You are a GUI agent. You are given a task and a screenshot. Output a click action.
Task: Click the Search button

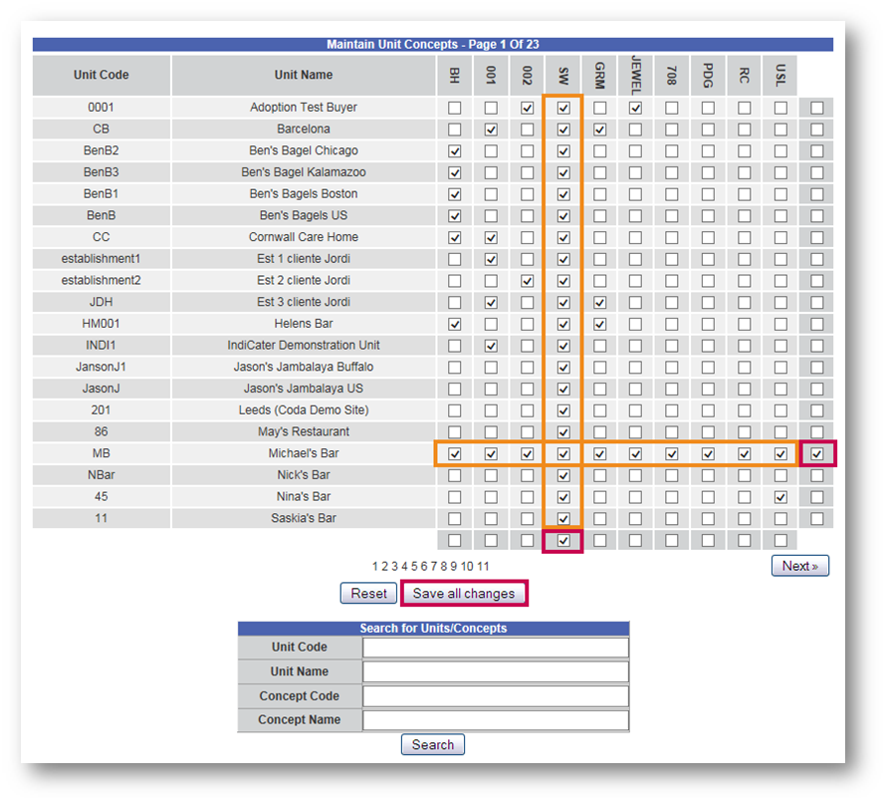(x=433, y=744)
